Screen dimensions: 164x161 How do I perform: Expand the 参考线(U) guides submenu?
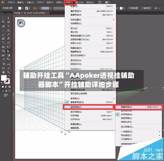pos(90,98)
